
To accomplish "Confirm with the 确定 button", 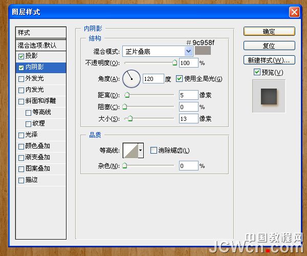I will point(269,31).
